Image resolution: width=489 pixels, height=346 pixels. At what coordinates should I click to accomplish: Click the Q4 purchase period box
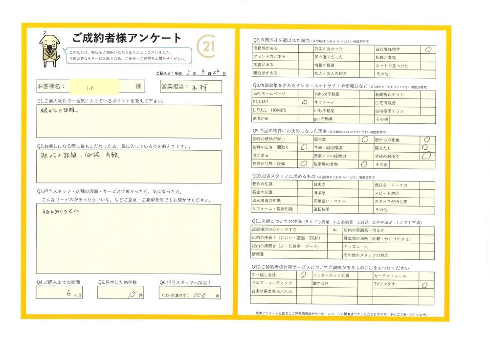pyautogui.click(x=59, y=293)
